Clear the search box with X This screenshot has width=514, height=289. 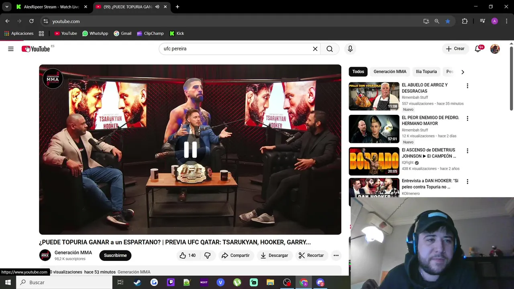[315, 49]
